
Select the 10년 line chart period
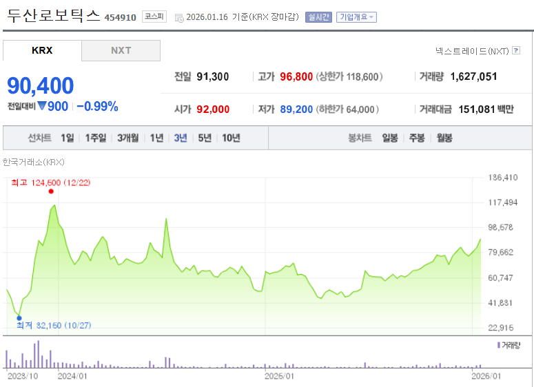[x=231, y=138]
